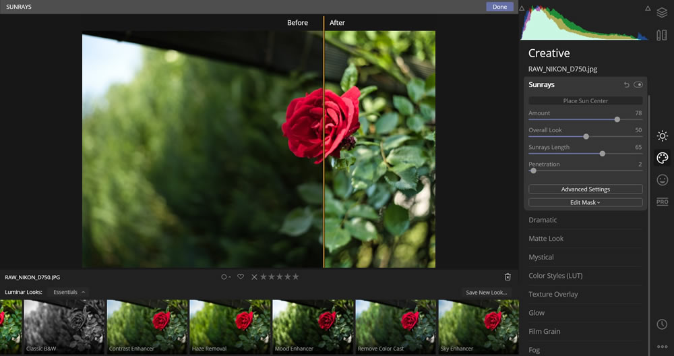
Task: Collapse the Sunrays filter header
Action: click(541, 85)
